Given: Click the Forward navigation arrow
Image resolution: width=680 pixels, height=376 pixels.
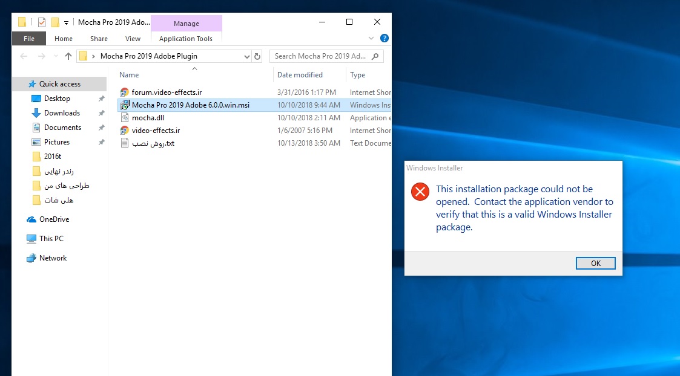Looking at the screenshot, I should pos(42,56).
